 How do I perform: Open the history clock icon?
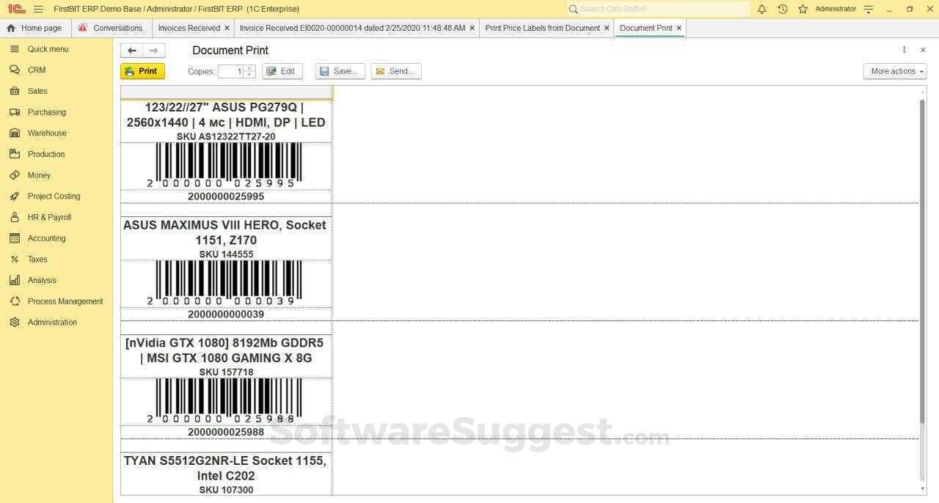point(783,9)
